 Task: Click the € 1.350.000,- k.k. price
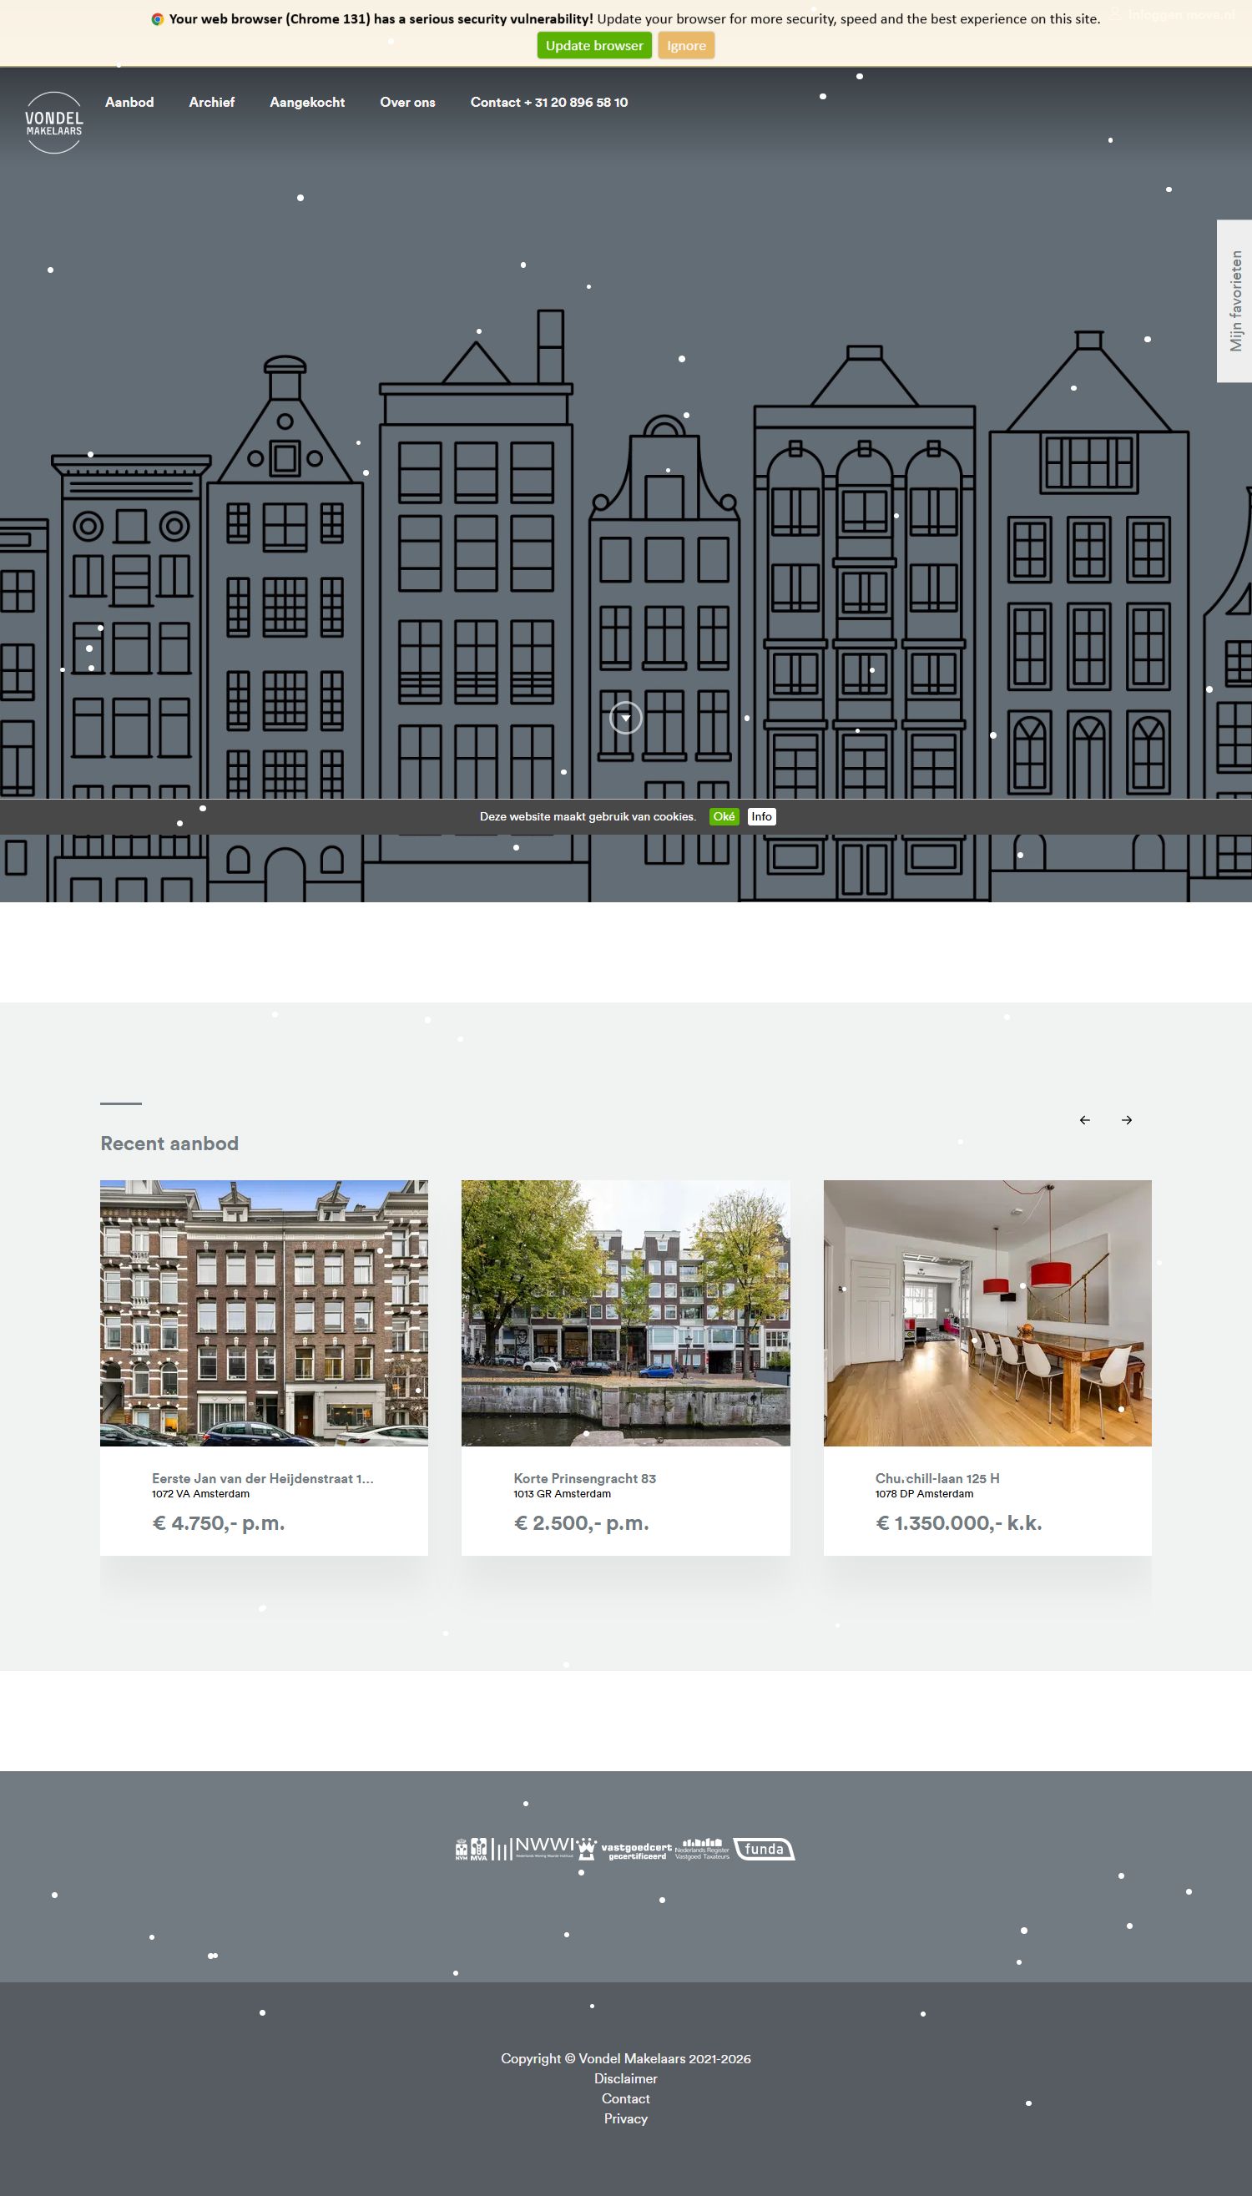(x=959, y=1522)
